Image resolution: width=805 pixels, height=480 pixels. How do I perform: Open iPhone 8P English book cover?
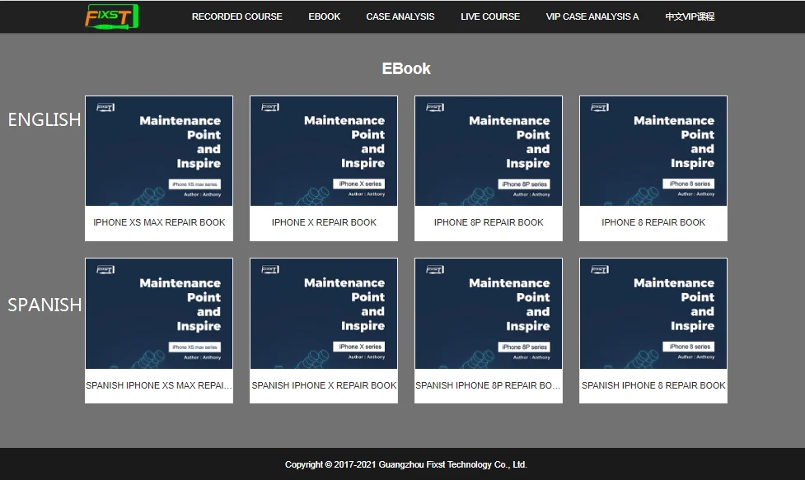pos(489,151)
